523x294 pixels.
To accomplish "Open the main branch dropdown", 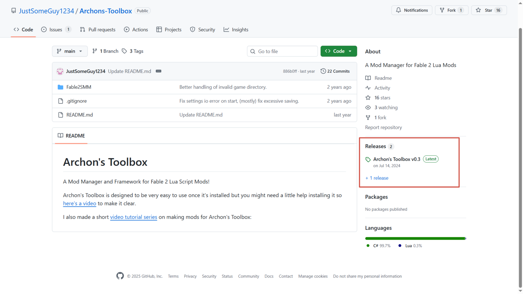I will (70, 51).
